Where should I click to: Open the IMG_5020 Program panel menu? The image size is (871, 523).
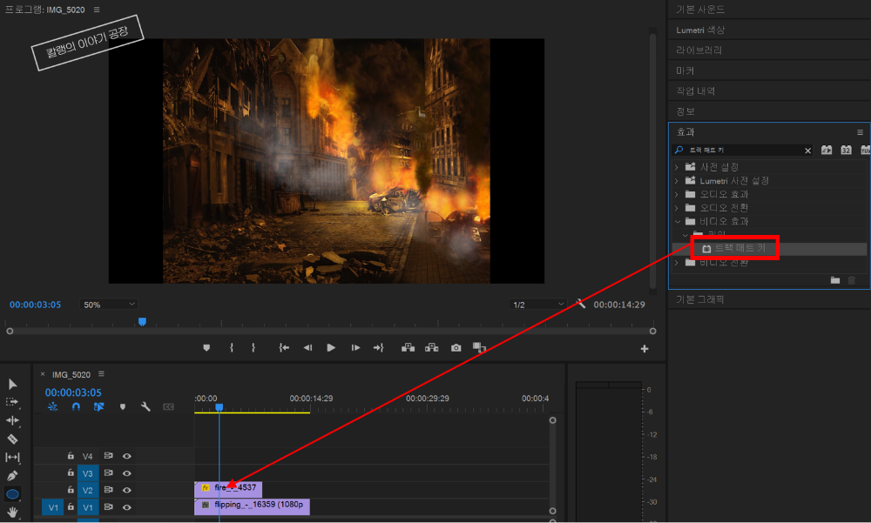tap(97, 10)
